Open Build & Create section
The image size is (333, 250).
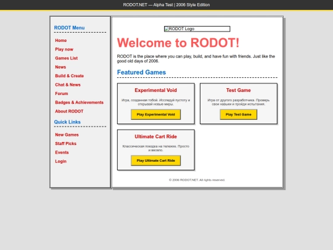coord(70,76)
